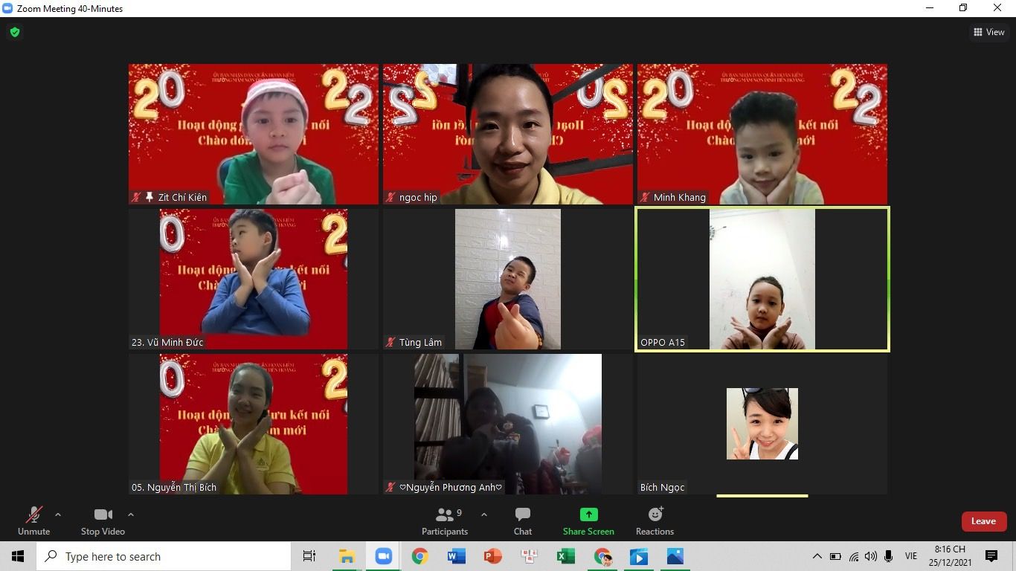1016x571 pixels.
Task: Stop Video camera feed
Action: coord(103,520)
